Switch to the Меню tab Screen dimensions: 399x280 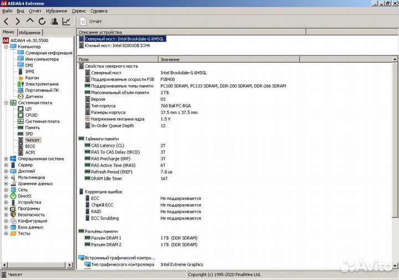(9, 32)
